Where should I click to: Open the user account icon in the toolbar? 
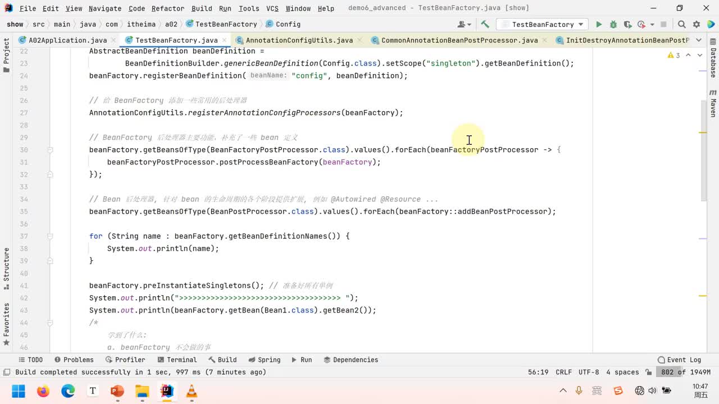[x=464, y=24]
